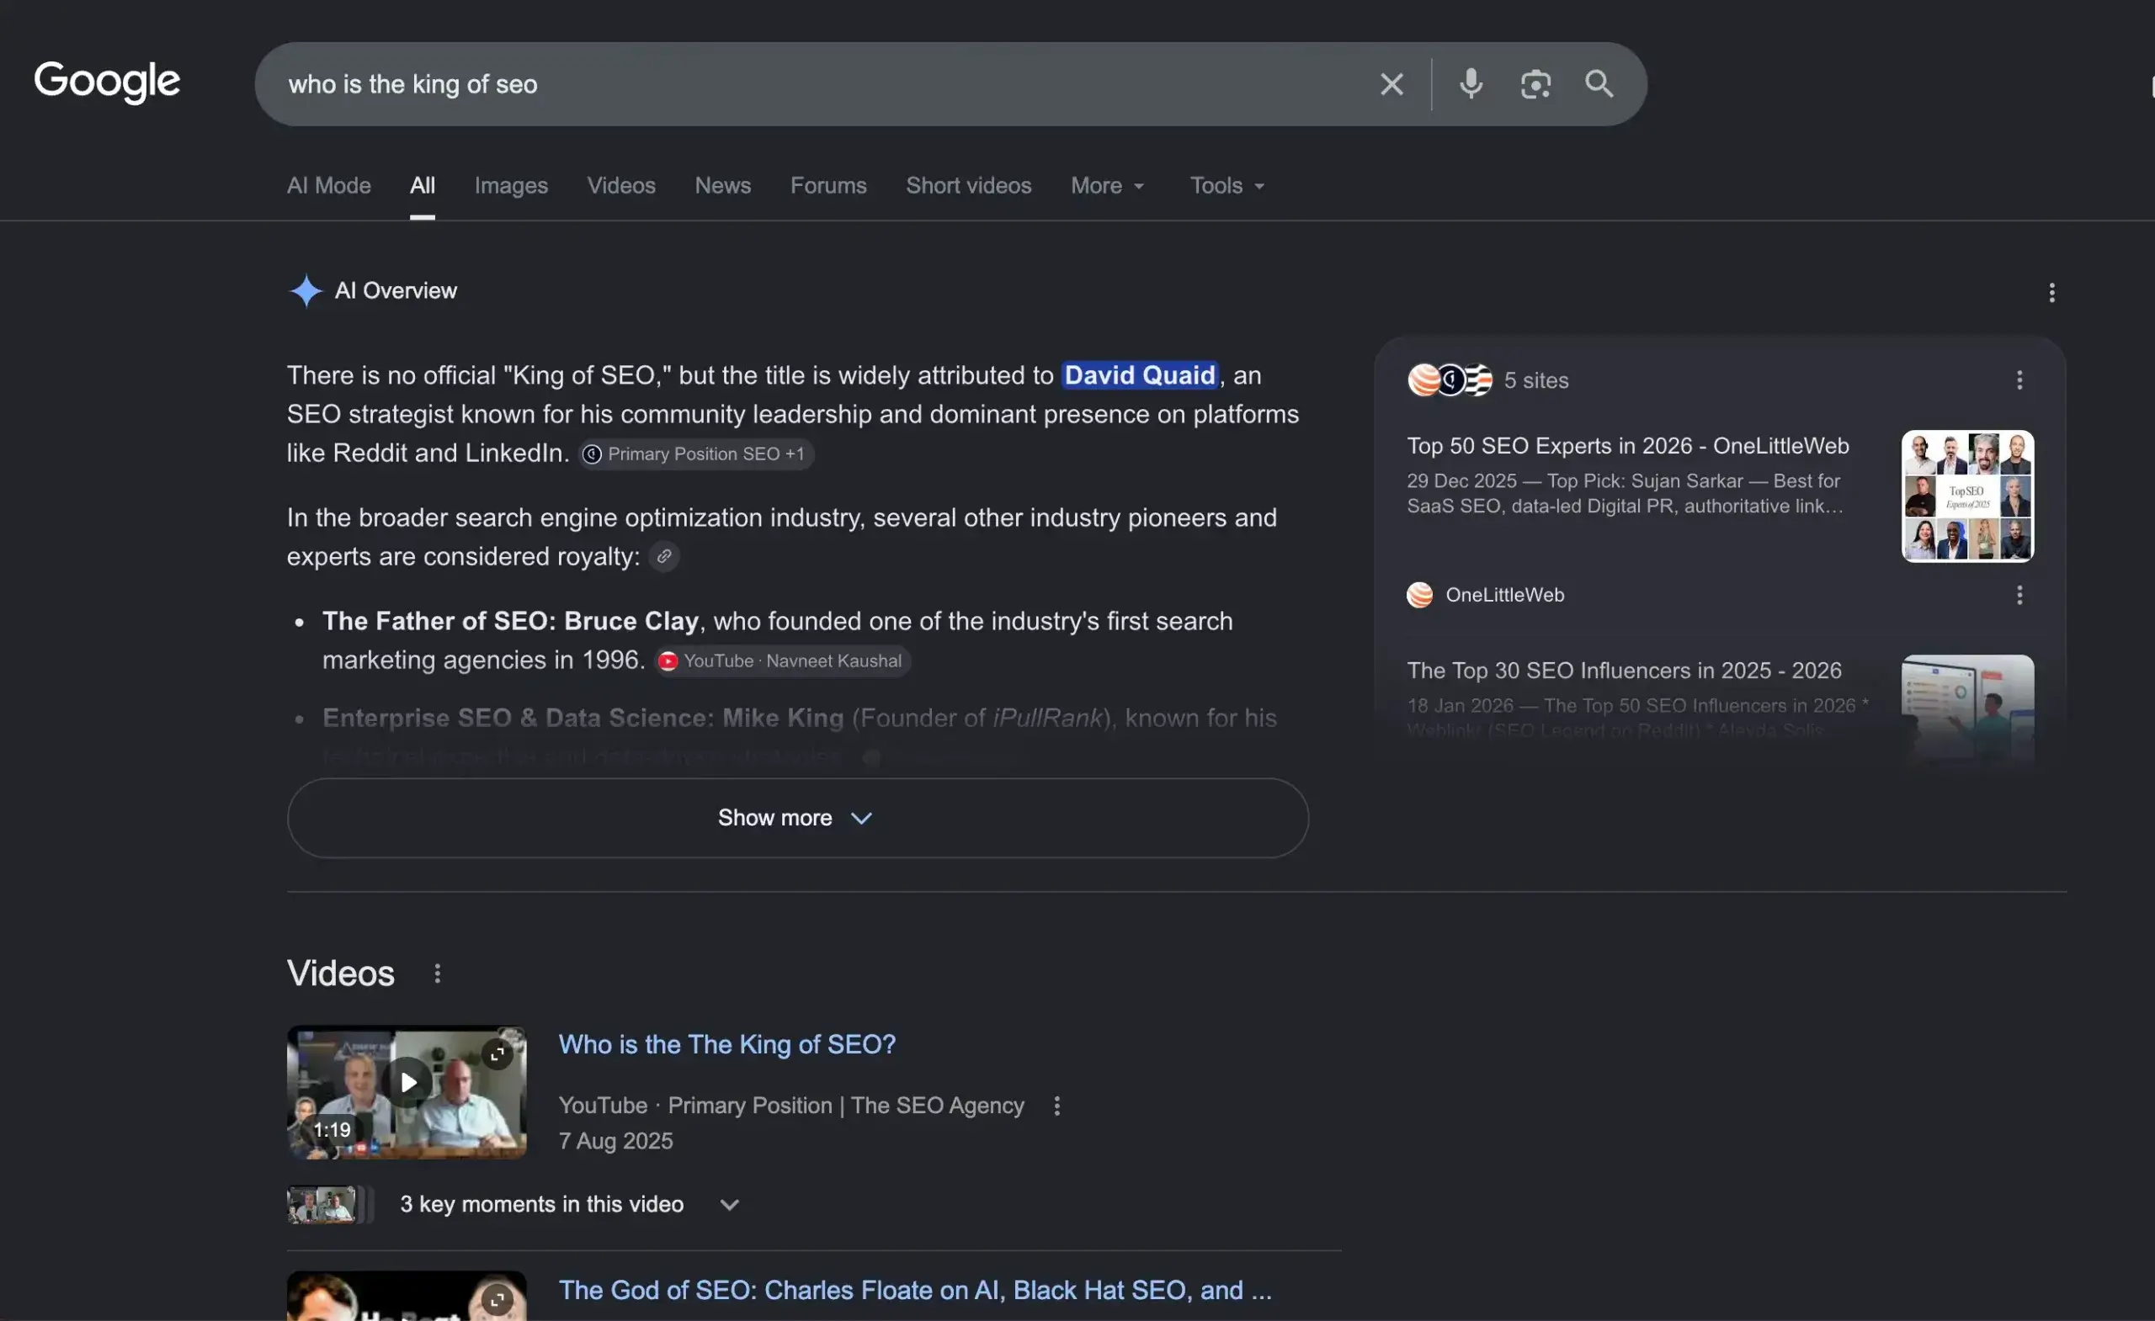The image size is (2155, 1321).
Task: Start voice search with microphone icon
Action: 1471,84
